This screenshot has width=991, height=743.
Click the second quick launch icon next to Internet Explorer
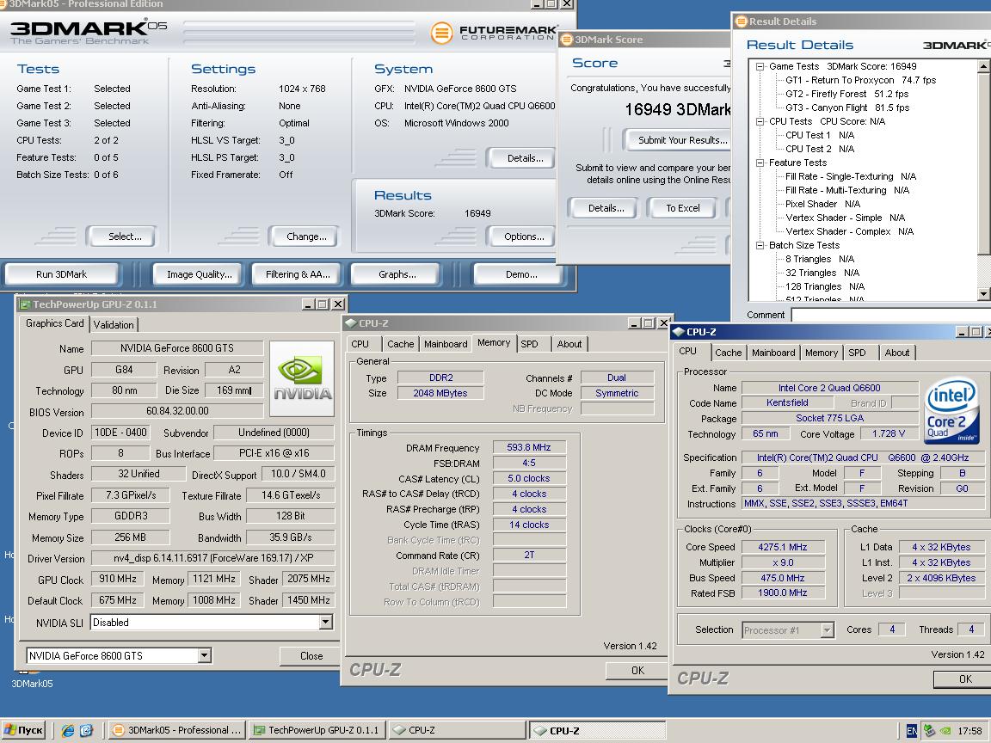(86, 730)
